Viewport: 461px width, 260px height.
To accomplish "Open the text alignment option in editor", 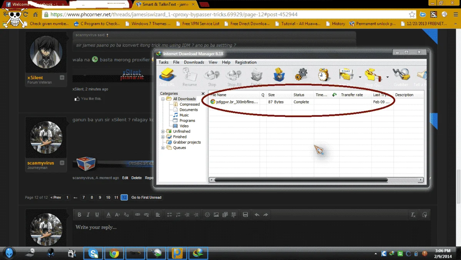I will tap(158, 215).
